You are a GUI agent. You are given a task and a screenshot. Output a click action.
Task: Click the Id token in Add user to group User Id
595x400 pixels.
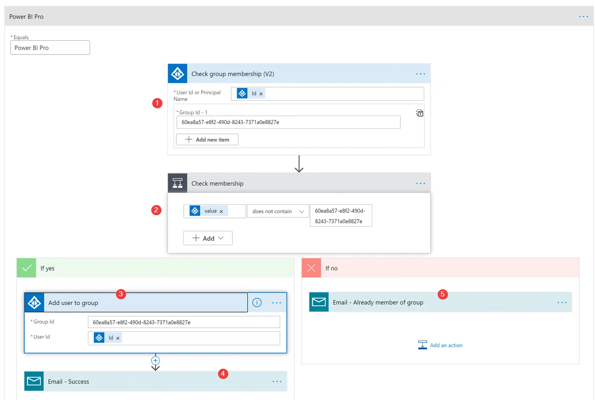point(108,338)
